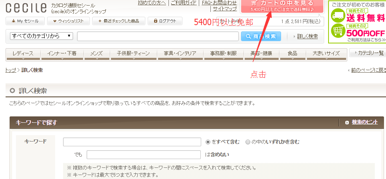Click the キーワード input field

click(132, 142)
